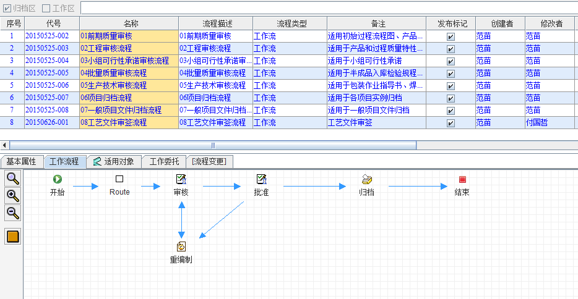Open the [流程变更] tab
The height and width of the screenshot is (299, 578).
coord(209,161)
